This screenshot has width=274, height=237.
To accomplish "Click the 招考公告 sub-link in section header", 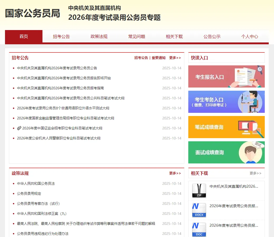I will pos(141,58).
